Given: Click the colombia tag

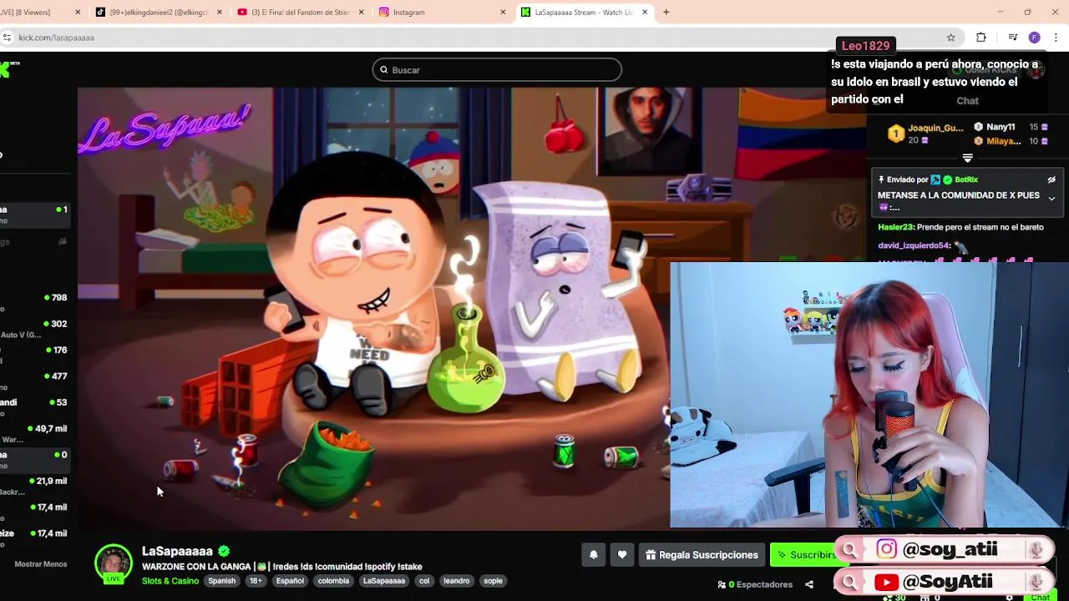Looking at the screenshot, I should (x=333, y=581).
